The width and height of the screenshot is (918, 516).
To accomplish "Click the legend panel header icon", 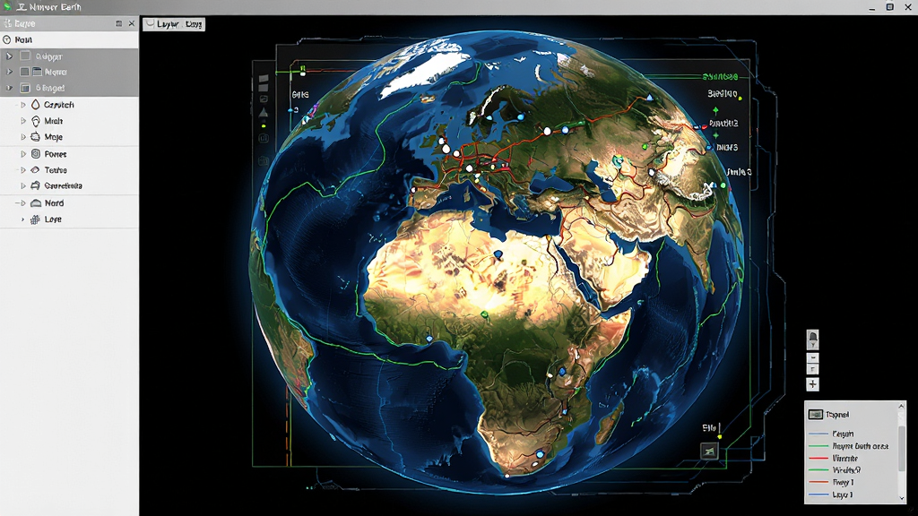I will [x=816, y=415].
